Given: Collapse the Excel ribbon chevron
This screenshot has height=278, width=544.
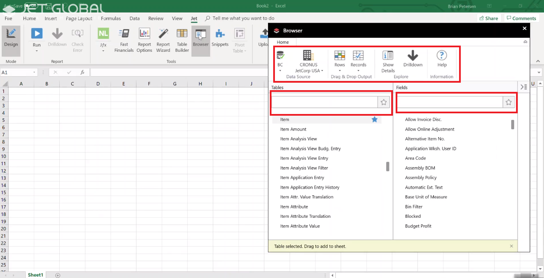Looking at the screenshot, I should (538, 61).
